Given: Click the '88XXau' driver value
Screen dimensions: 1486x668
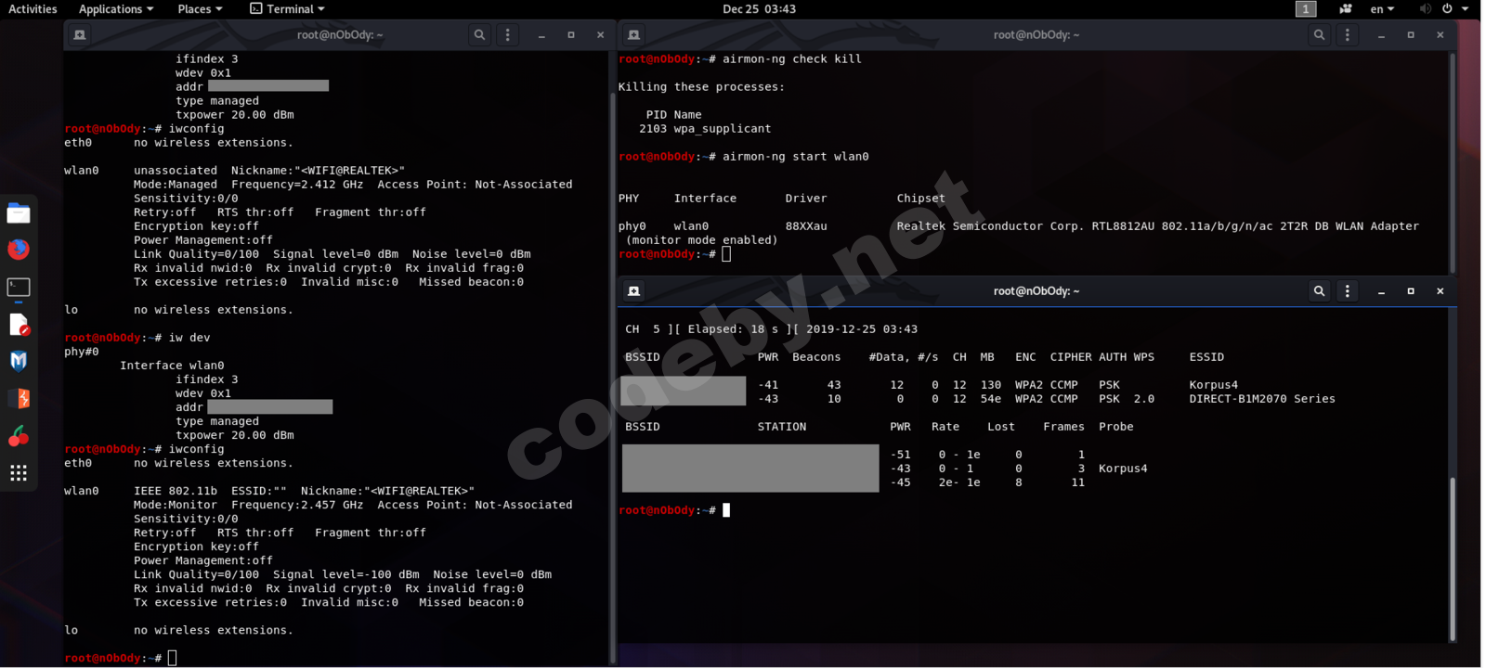Looking at the screenshot, I should [x=806, y=226].
